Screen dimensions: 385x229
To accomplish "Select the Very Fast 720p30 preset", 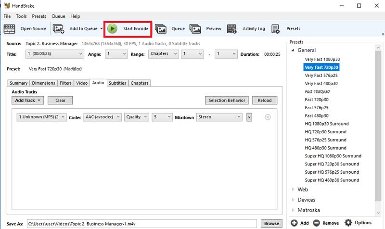I will (321, 67).
